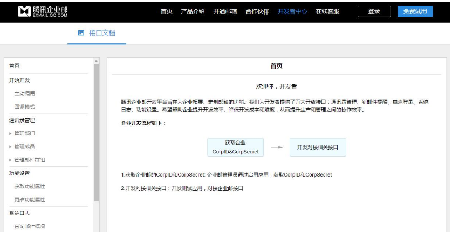
Task: Expand the 管理邮件群组 section
Action: click(11, 160)
